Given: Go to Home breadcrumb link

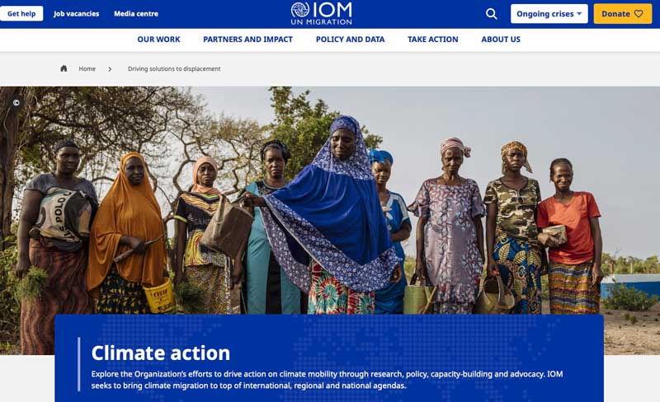Looking at the screenshot, I should pos(87,69).
